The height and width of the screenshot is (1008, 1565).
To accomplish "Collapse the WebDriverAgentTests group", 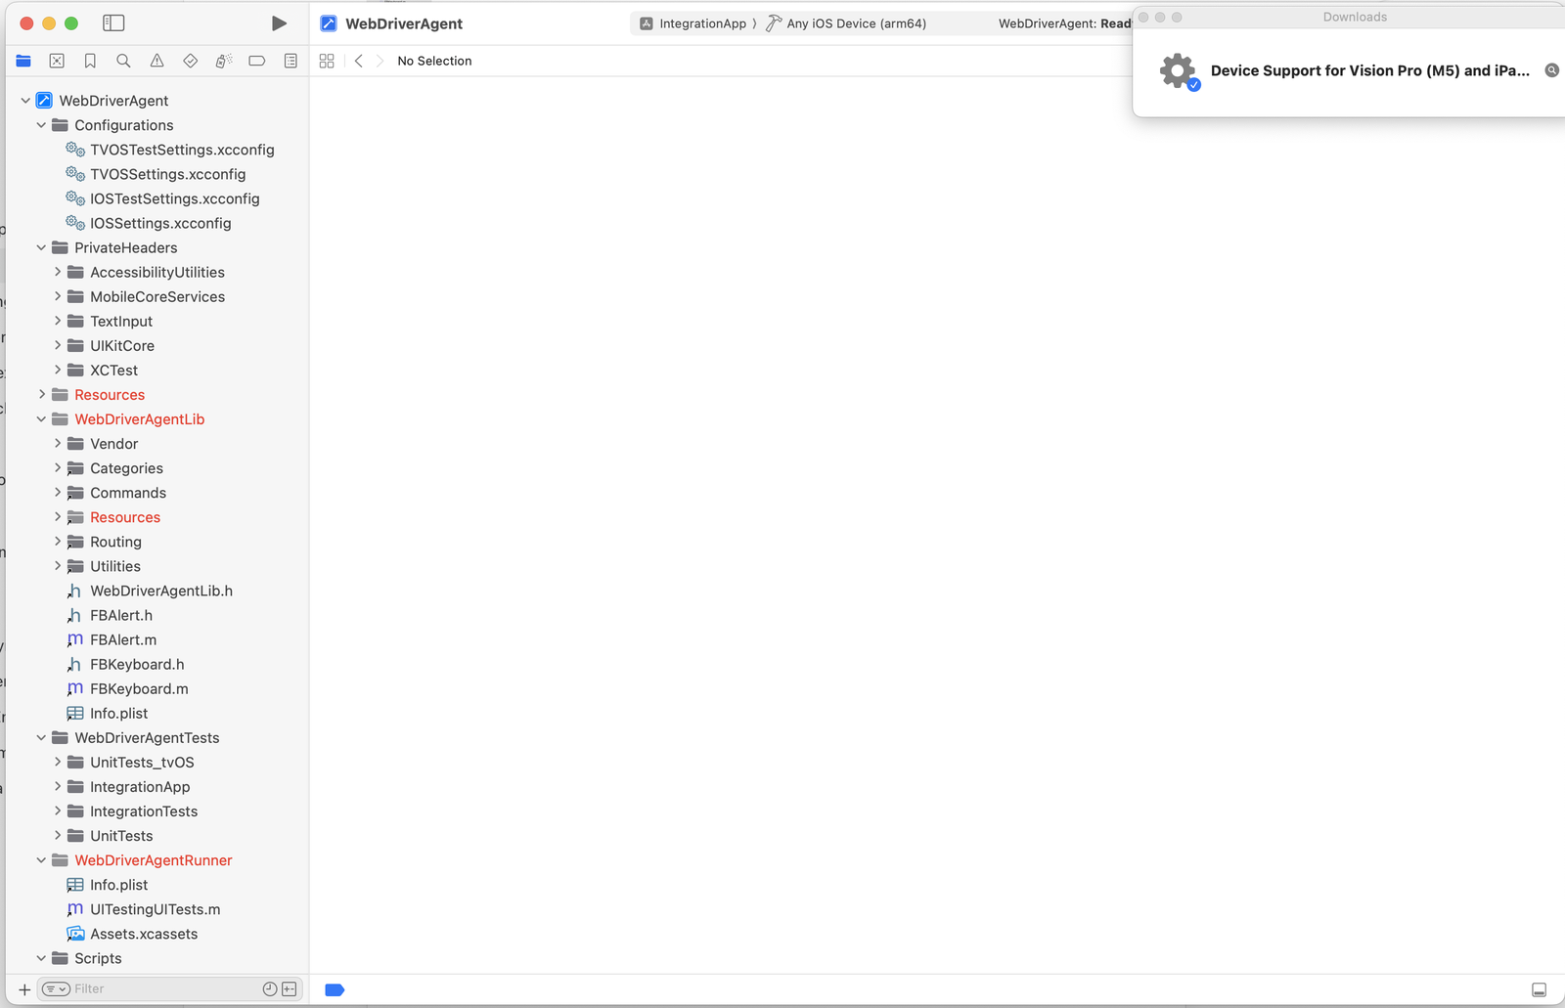I will [41, 737].
